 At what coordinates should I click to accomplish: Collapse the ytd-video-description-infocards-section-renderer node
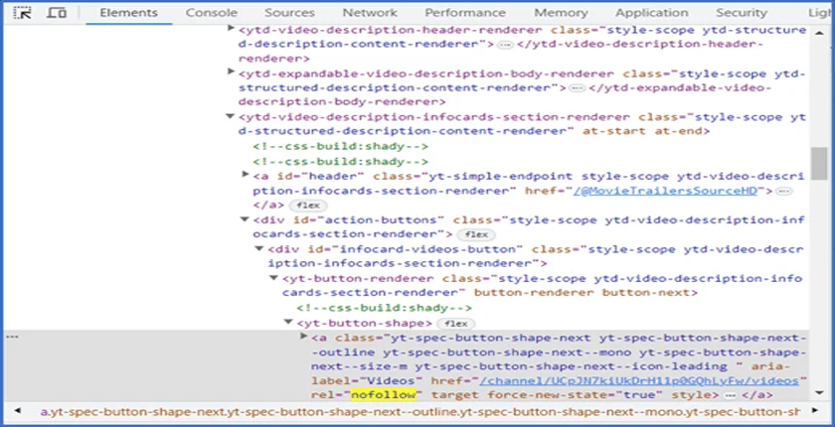(230, 116)
